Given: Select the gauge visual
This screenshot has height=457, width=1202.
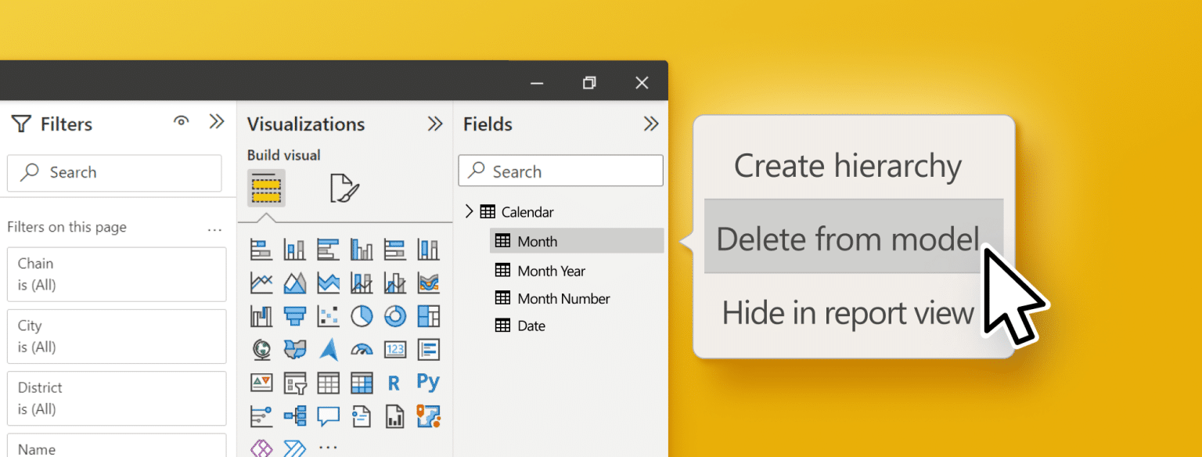Looking at the screenshot, I should (x=362, y=350).
